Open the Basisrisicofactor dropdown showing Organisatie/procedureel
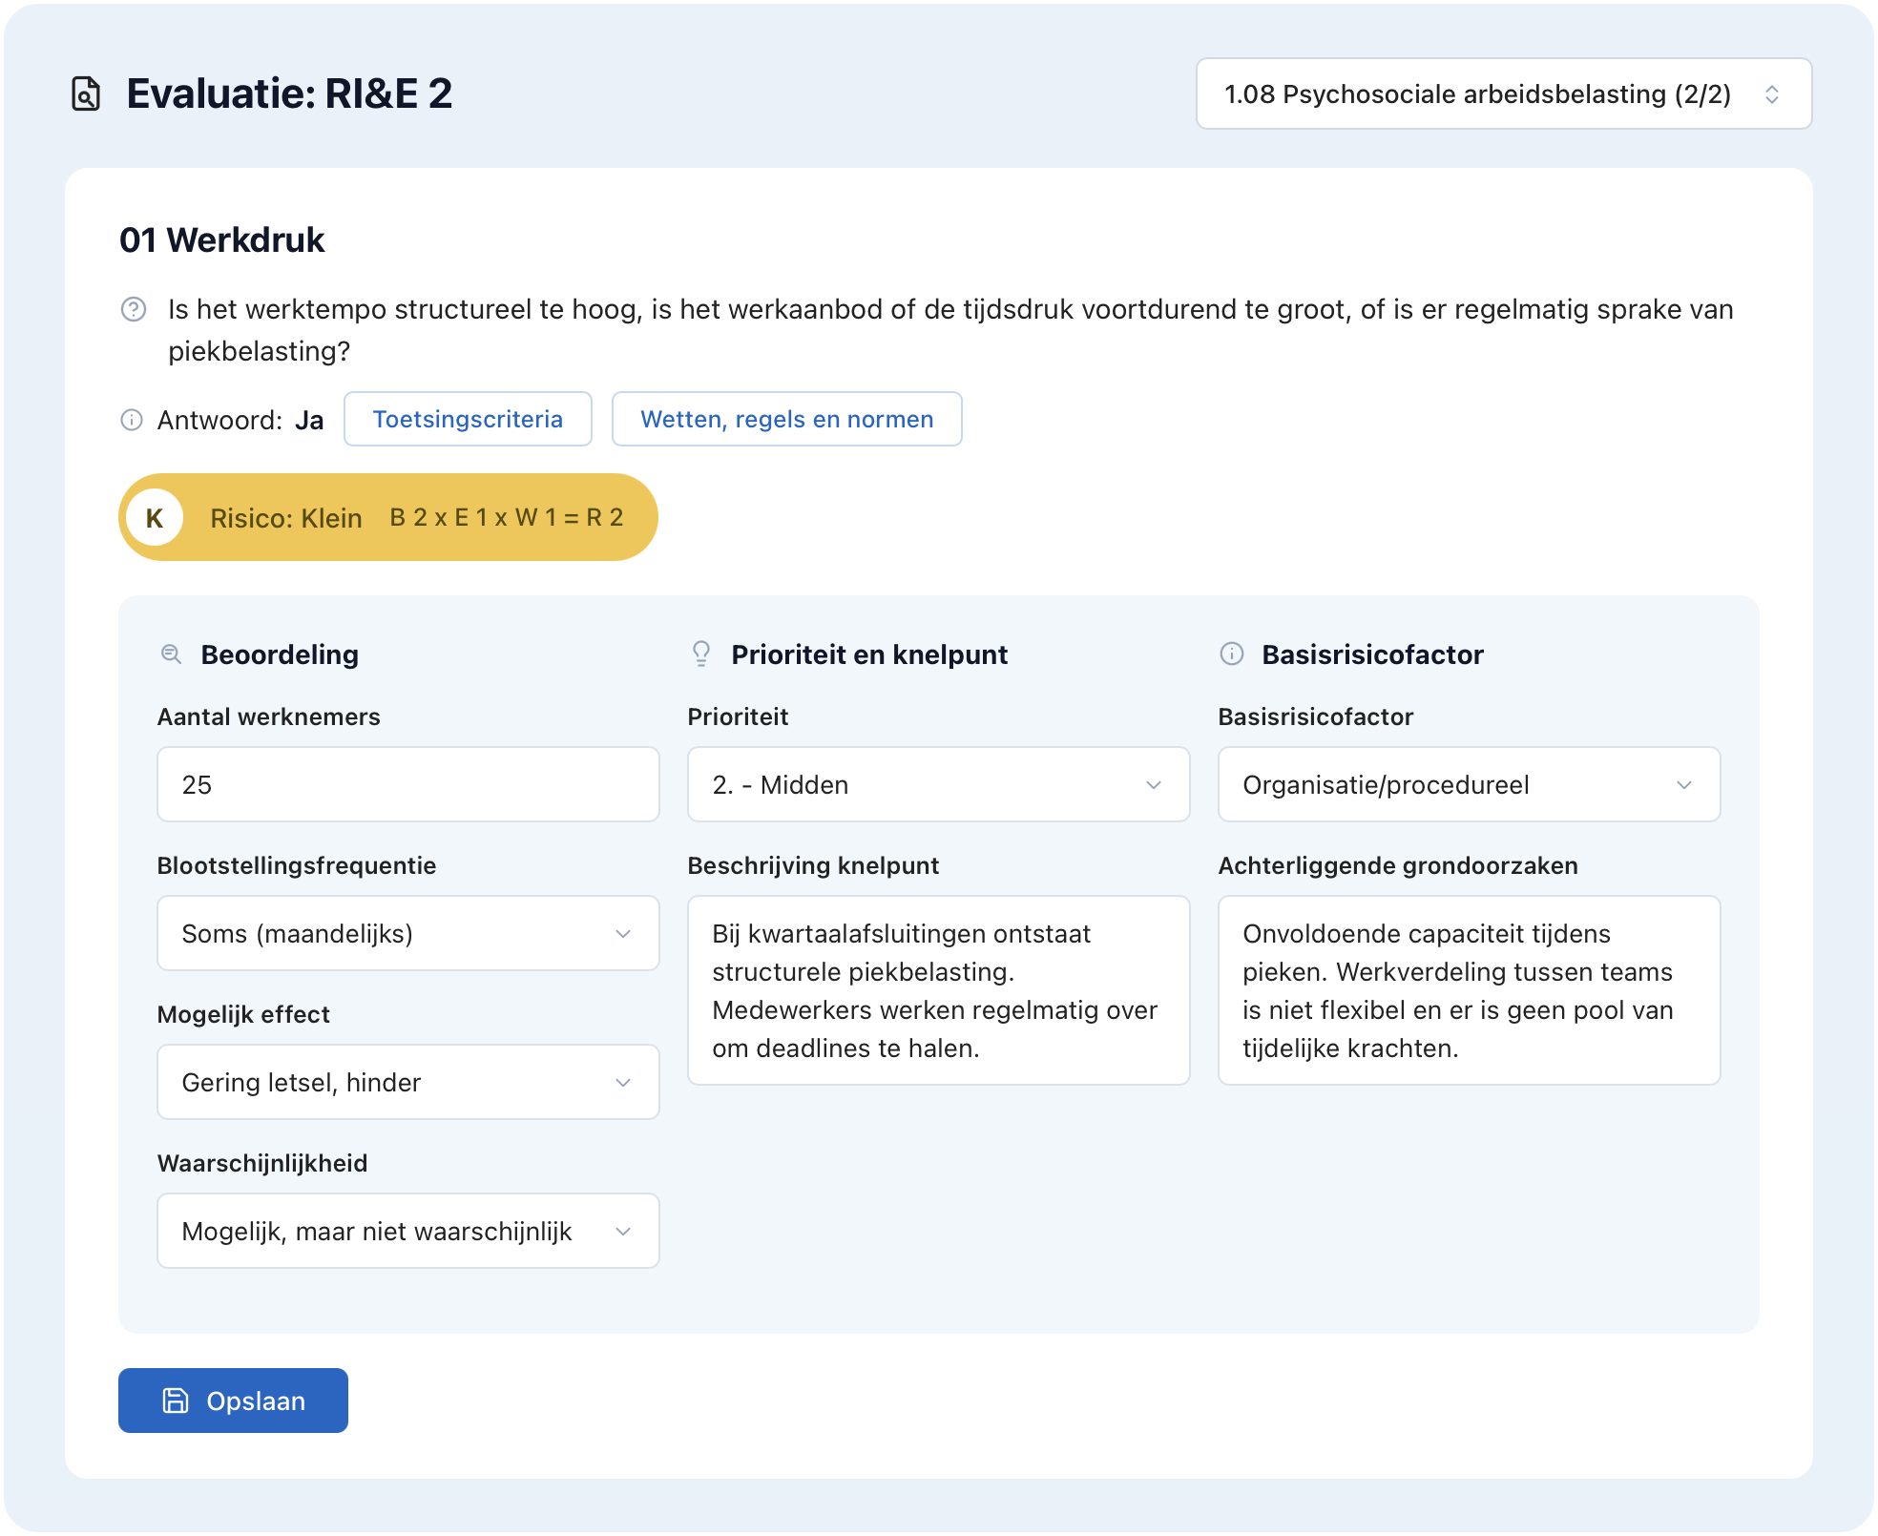This screenshot has height=1536, width=1878. point(1470,784)
